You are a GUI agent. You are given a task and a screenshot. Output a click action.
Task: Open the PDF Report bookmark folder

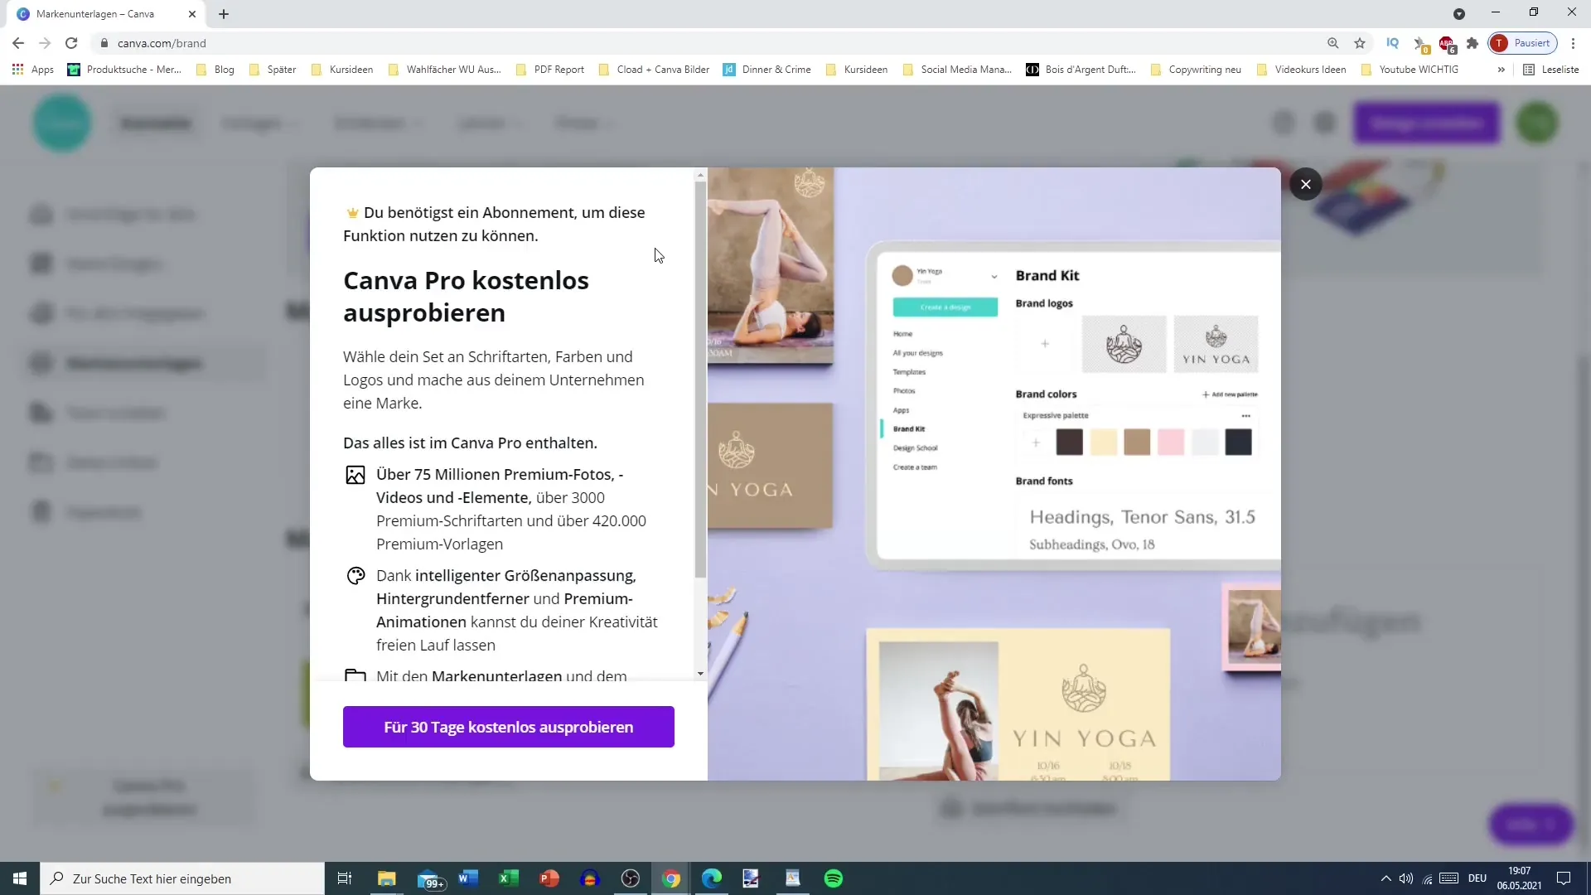[x=550, y=70]
